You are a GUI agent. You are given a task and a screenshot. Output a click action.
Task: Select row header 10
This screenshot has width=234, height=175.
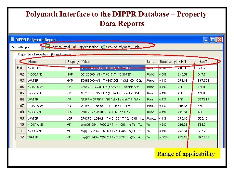(21, 124)
